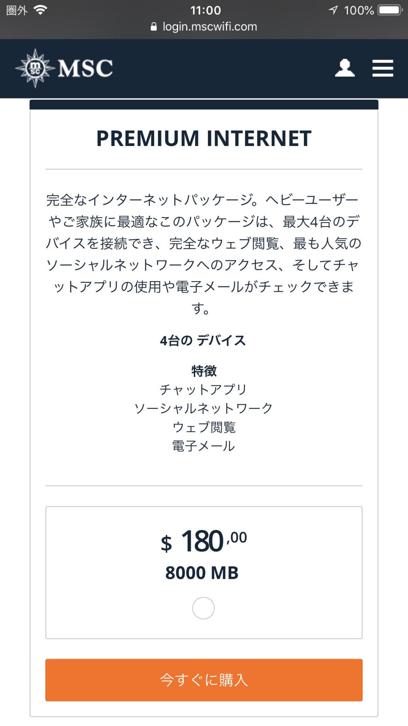
Task: Click the ソーシャルネットワーク feature item
Action: 203,408
